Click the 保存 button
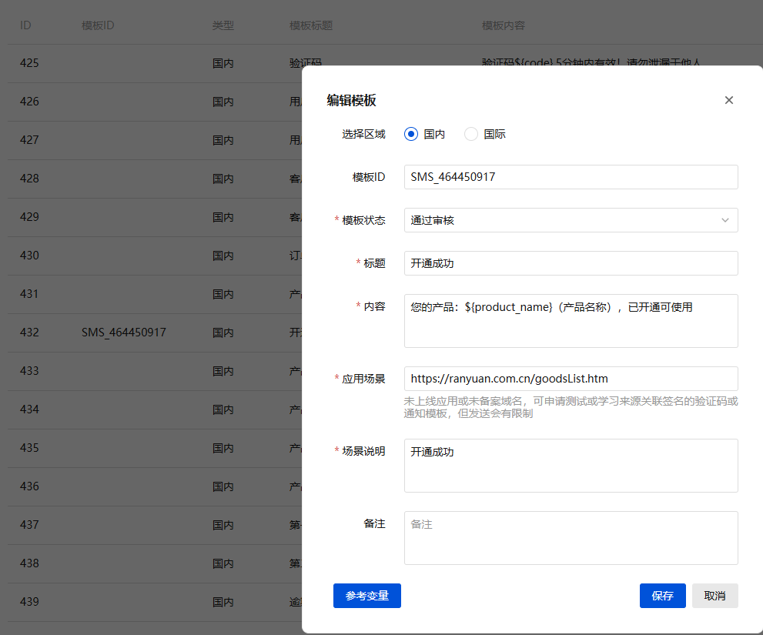This screenshot has width=763, height=635. pos(662,596)
